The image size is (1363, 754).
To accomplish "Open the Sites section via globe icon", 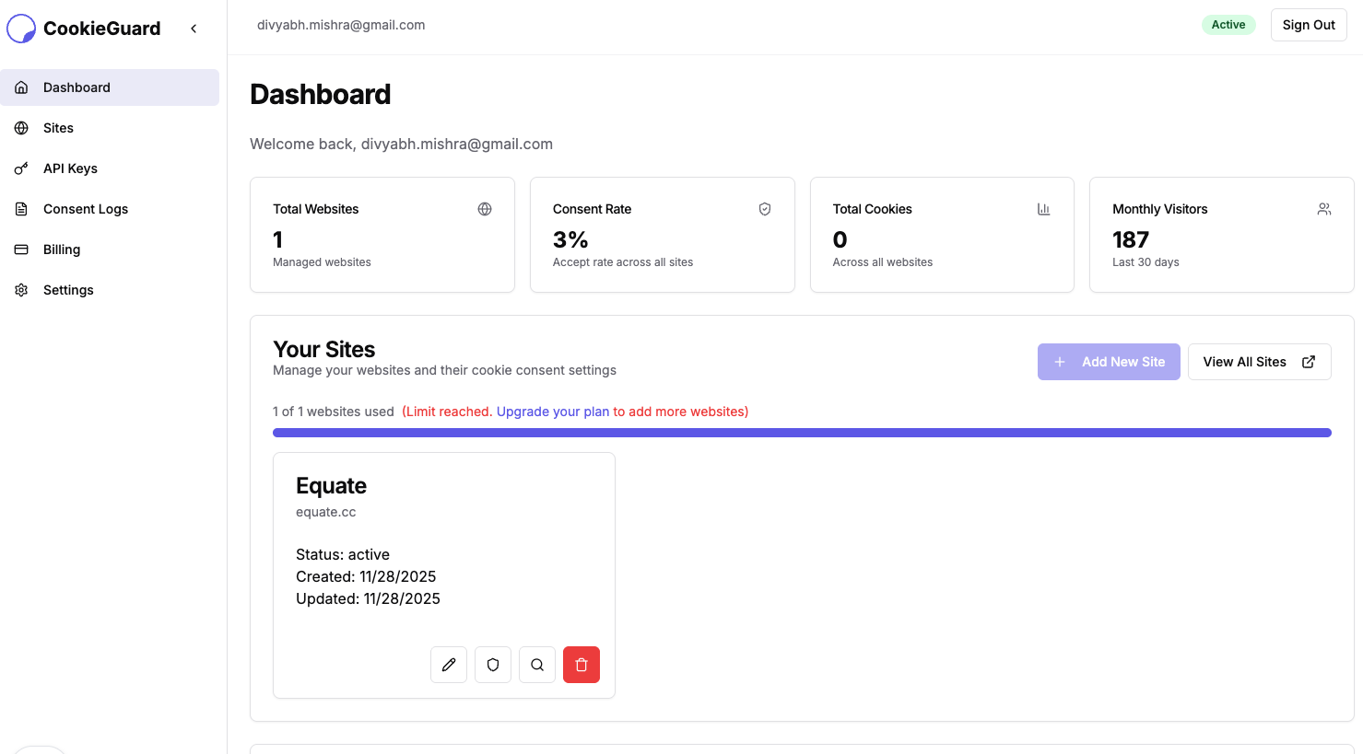I will [21, 128].
